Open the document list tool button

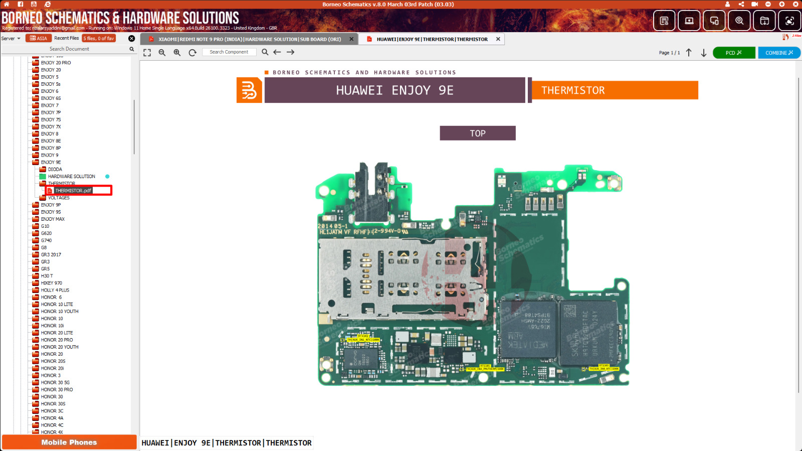point(664,21)
